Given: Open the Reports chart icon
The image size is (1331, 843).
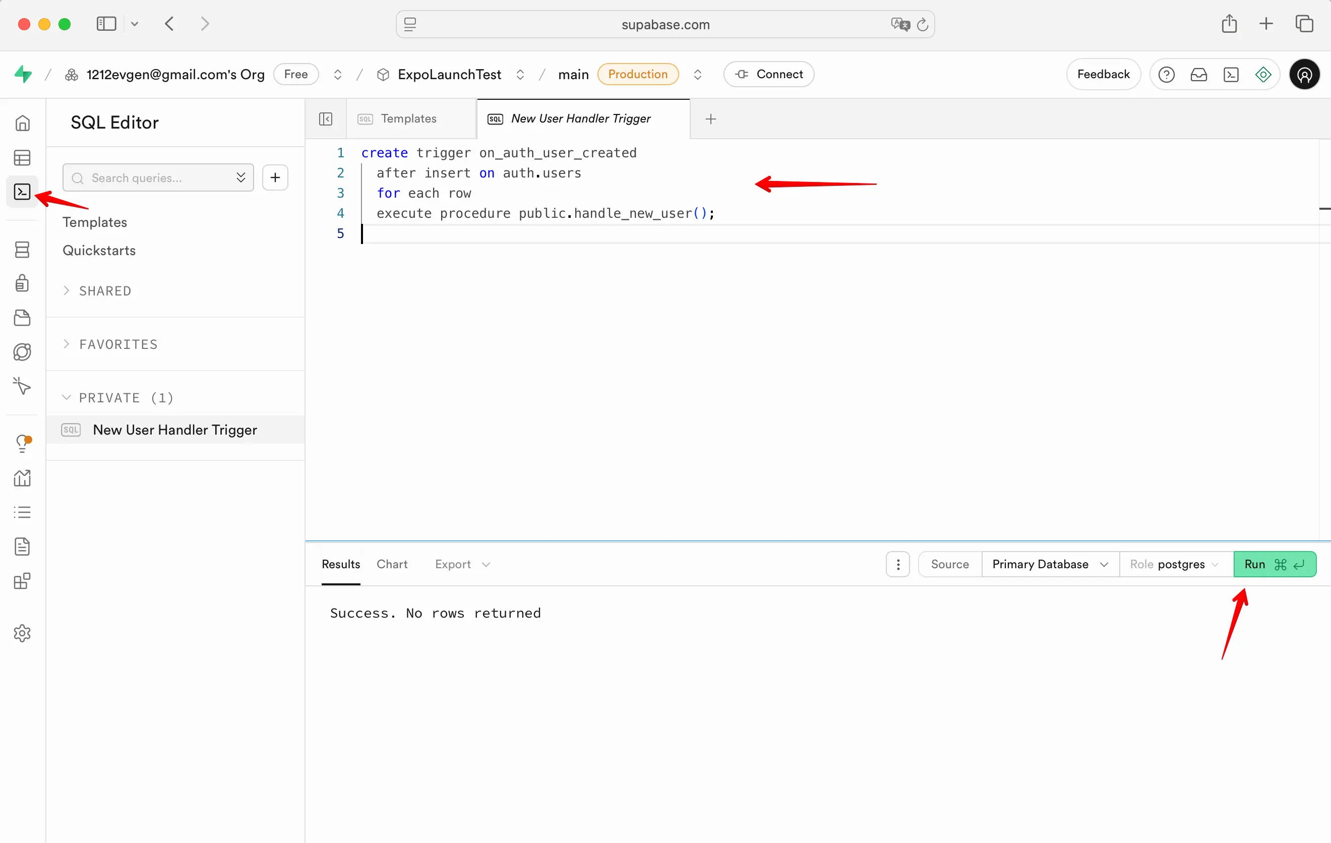Looking at the screenshot, I should (22, 477).
